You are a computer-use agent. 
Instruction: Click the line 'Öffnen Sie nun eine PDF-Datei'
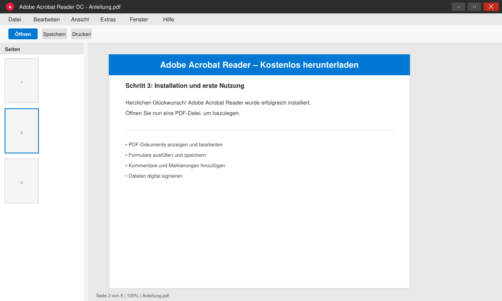pos(183,113)
